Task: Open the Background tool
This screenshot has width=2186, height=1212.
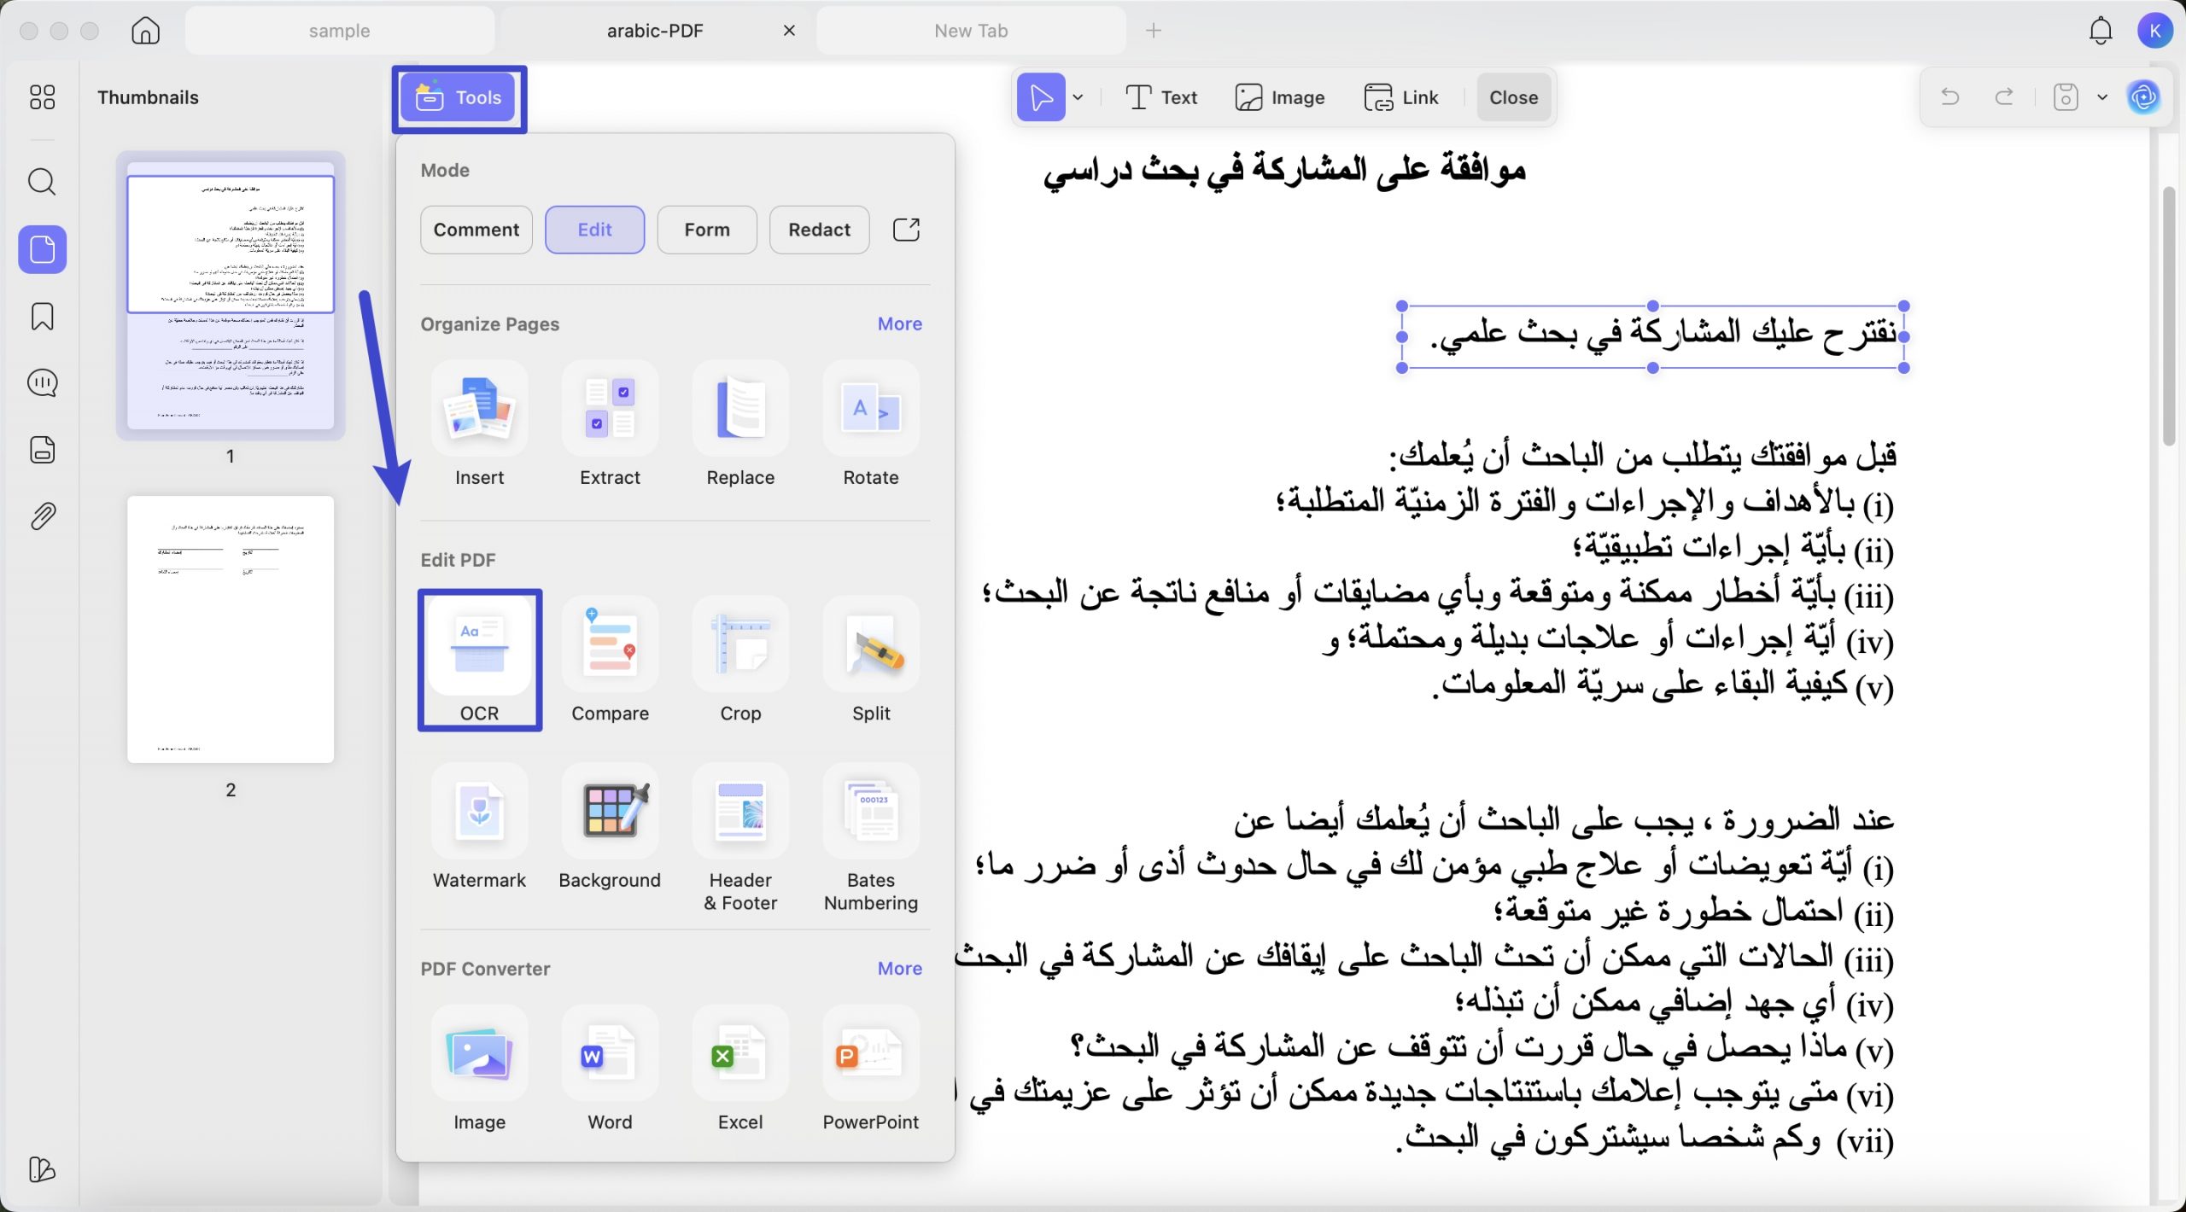Action: tap(610, 828)
